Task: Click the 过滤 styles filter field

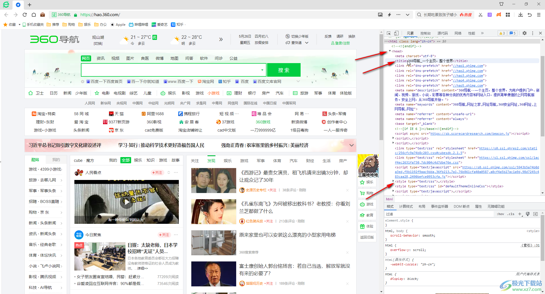Action: (439, 214)
